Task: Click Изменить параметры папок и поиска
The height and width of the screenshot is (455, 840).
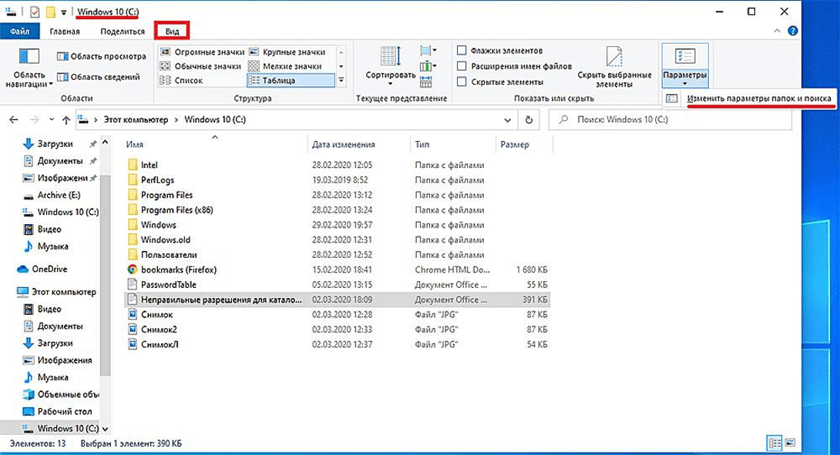Action: 759,99
